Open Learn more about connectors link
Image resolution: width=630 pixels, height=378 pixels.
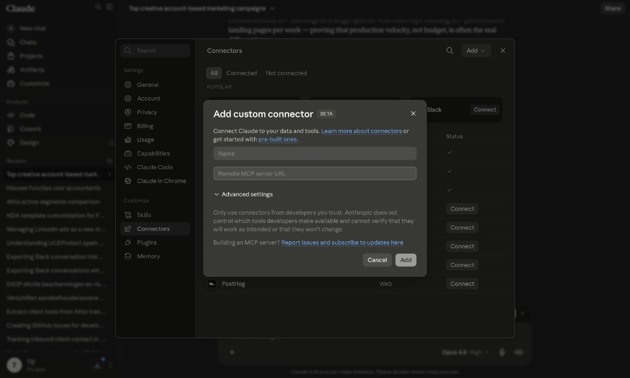[361, 131]
